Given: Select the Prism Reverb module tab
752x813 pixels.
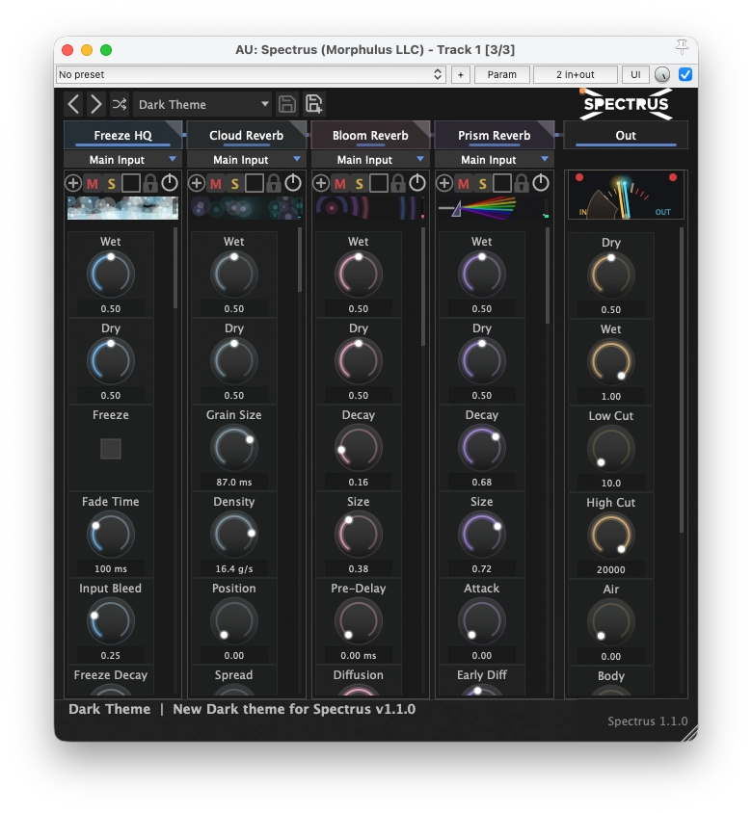Looking at the screenshot, I should click(494, 135).
